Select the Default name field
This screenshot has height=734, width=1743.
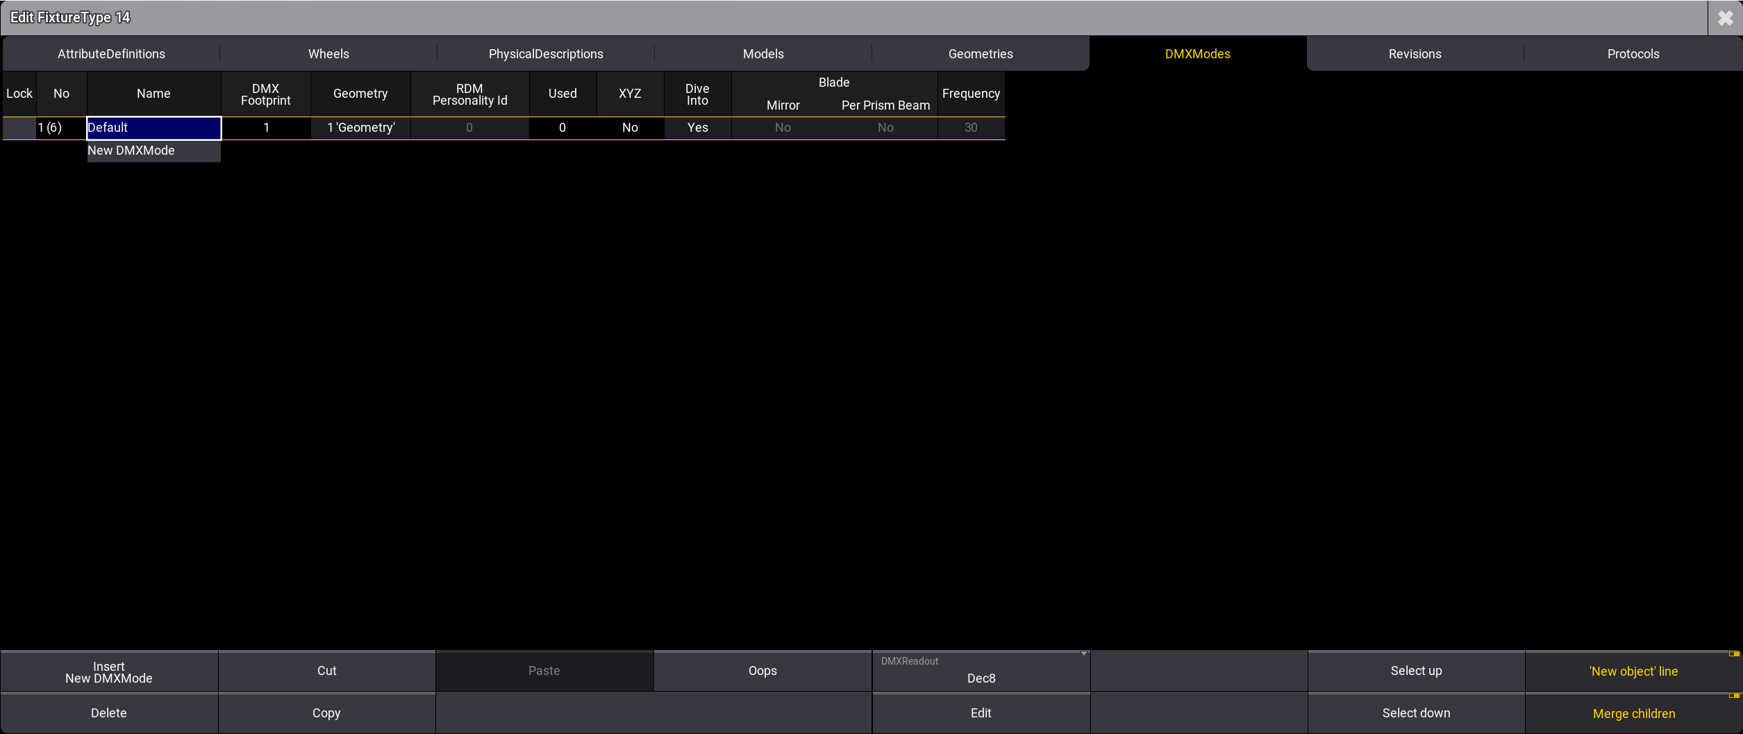153,128
